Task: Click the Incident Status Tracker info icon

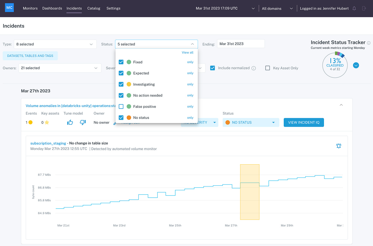Action: point(369,43)
